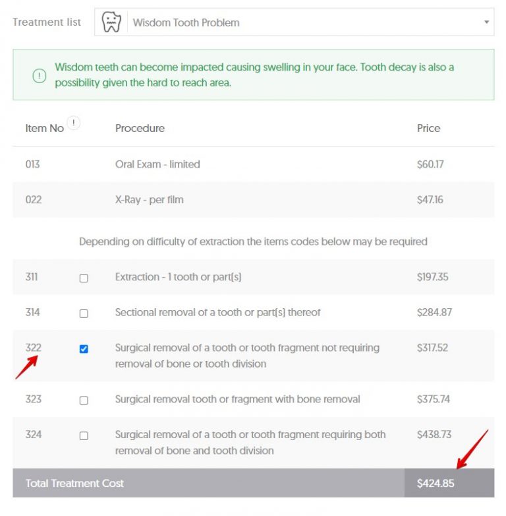Open the Wisdom Tooth Problem dropdown
This screenshot has height=516, width=506.
tap(294, 22)
